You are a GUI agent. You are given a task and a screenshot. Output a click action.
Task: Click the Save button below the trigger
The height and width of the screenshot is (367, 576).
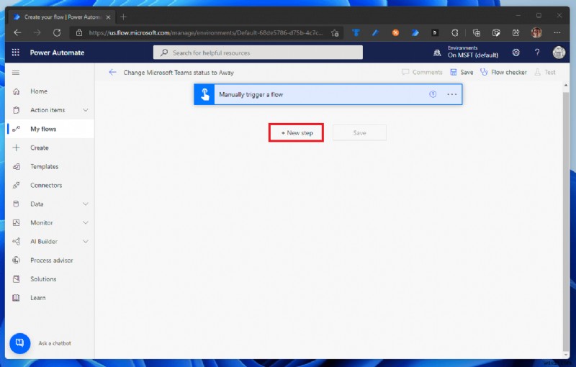pos(359,133)
